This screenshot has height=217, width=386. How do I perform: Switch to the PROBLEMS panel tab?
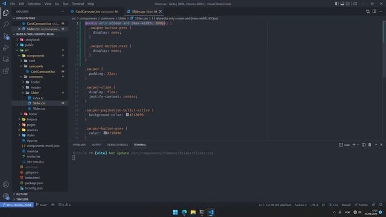coord(79,145)
